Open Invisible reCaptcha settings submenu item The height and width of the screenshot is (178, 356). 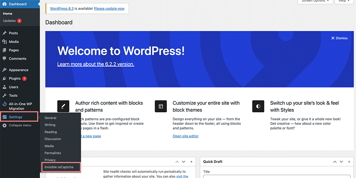(59, 167)
